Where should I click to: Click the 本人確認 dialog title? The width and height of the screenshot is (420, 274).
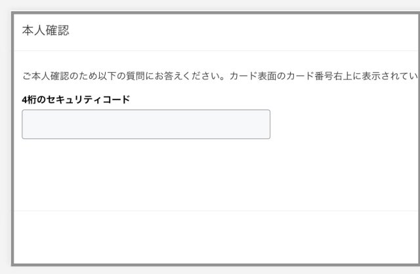click(x=45, y=31)
